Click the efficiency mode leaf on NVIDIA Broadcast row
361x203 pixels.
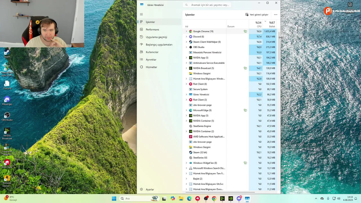coord(245,68)
